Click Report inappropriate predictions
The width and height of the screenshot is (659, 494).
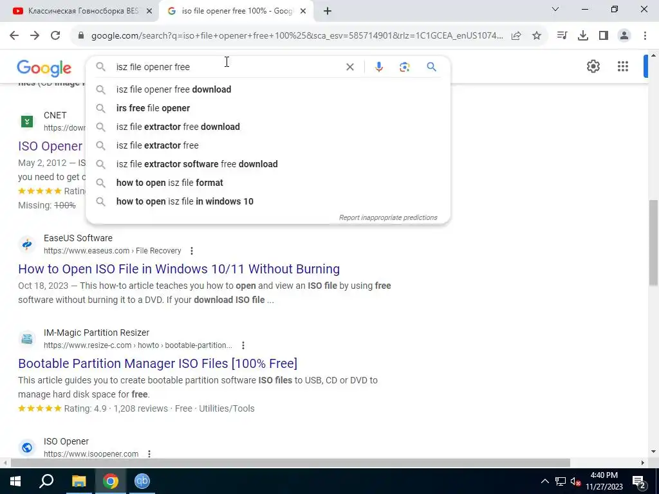[x=388, y=217]
